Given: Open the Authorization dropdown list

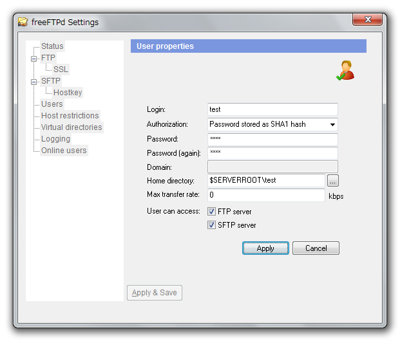Looking at the screenshot, I should pos(332,125).
